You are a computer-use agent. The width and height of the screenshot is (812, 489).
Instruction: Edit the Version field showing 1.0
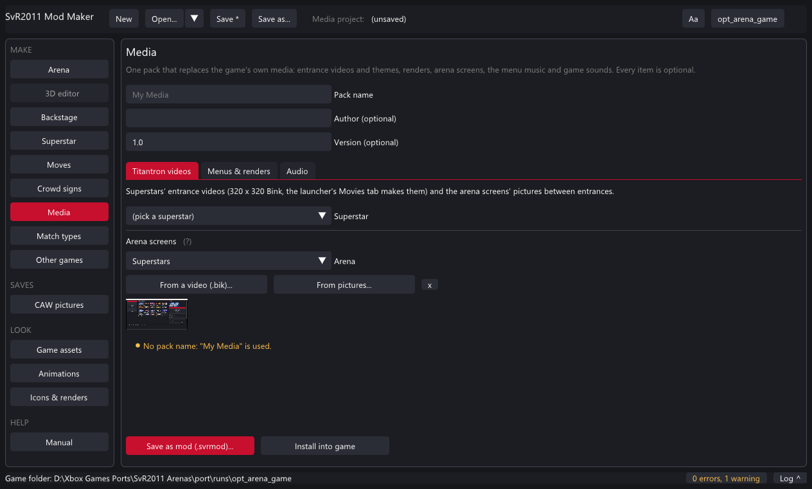click(229, 142)
